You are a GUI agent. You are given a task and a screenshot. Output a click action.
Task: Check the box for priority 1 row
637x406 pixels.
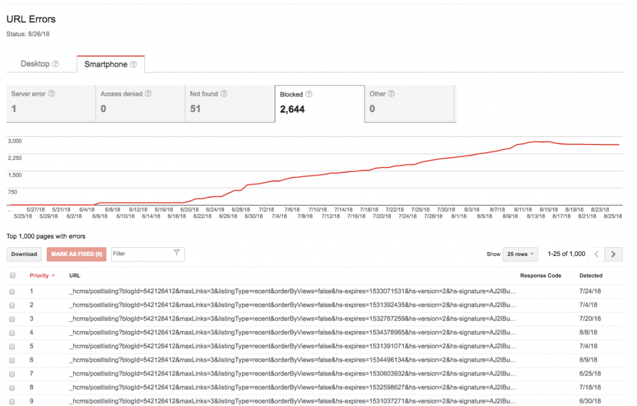pyautogui.click(x=12, y=291)
